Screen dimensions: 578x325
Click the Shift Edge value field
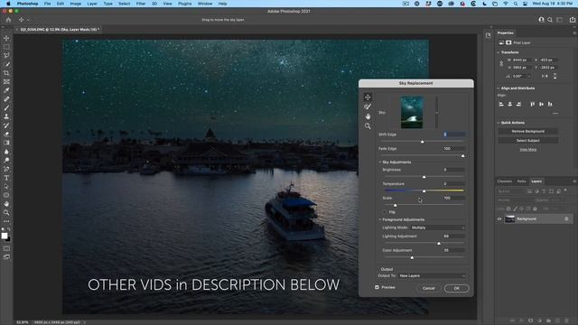pos(454,135)
